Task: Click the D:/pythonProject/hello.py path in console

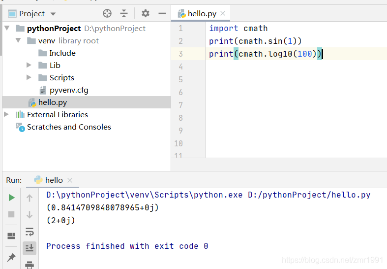Action: pyautogui.click(x=309, y=195)
